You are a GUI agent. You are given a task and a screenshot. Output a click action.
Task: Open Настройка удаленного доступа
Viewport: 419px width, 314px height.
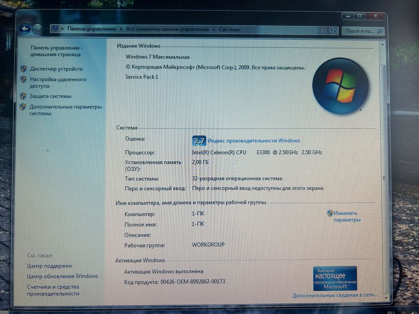coord(58,83)
